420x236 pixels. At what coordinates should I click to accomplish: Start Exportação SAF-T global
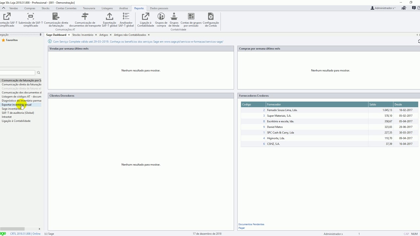[110, 20]
